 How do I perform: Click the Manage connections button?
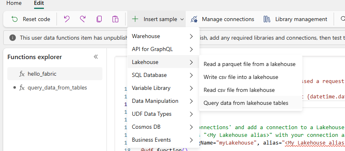(222, 19)
